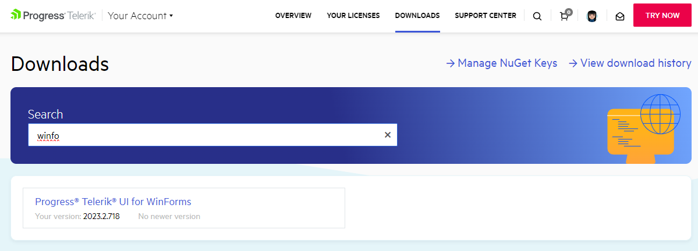Open the site search magnifier icon
The height and width of the screenshot is (251, 698).
[x=537, y=16]
